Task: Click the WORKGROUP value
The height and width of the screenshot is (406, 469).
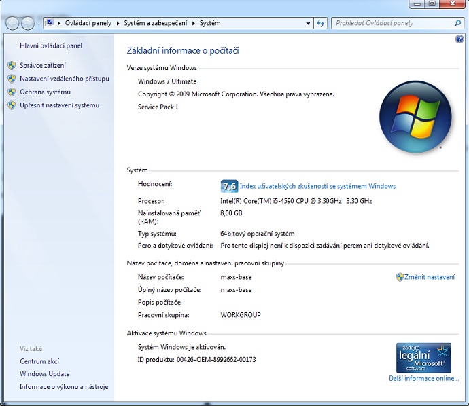Action: pyautogui.click(x=241, y=315)
